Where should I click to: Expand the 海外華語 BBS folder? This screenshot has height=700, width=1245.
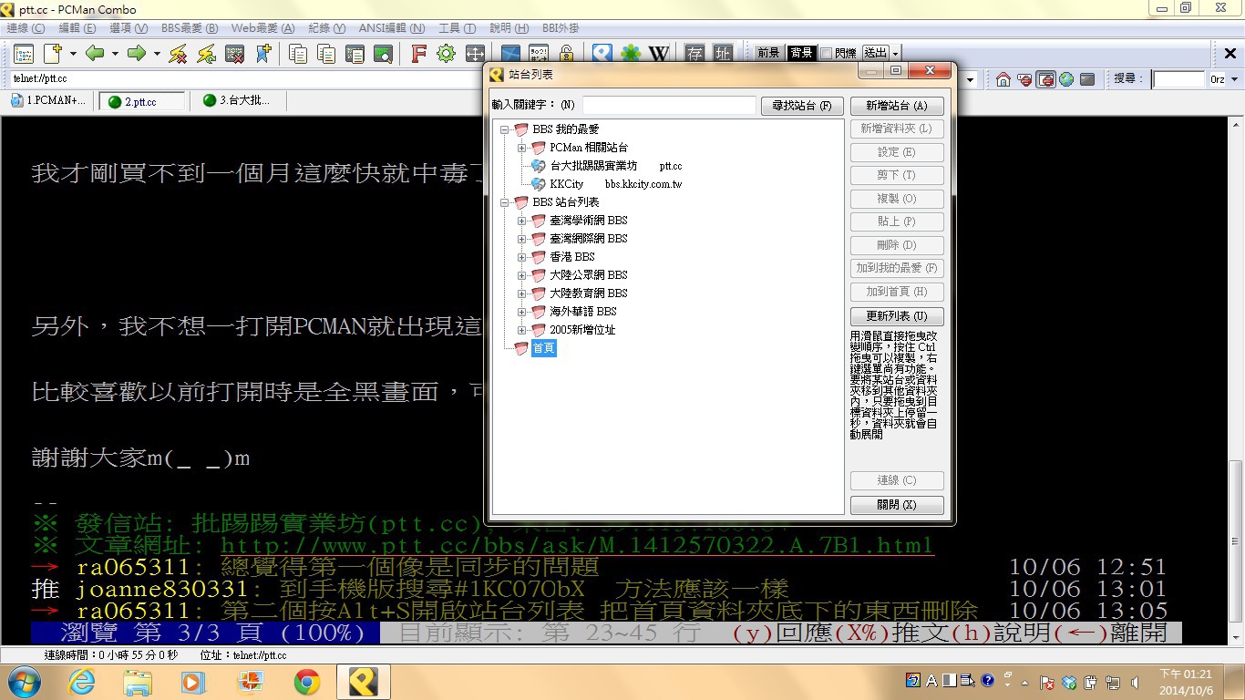522,312
